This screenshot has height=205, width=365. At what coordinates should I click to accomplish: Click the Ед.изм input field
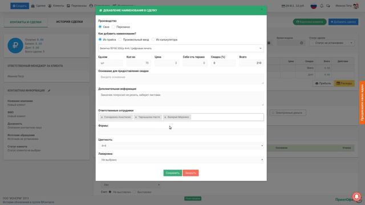click(x=111, y=63)
